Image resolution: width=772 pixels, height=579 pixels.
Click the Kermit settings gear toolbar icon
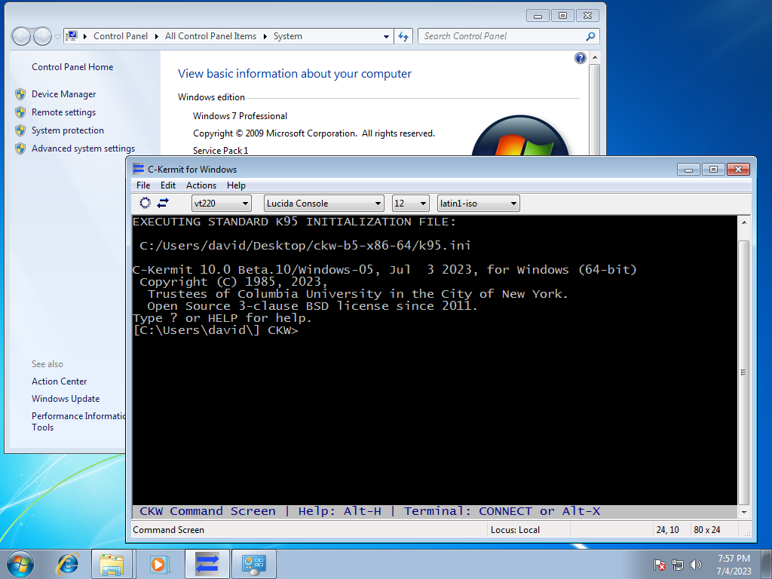point(145,203)
